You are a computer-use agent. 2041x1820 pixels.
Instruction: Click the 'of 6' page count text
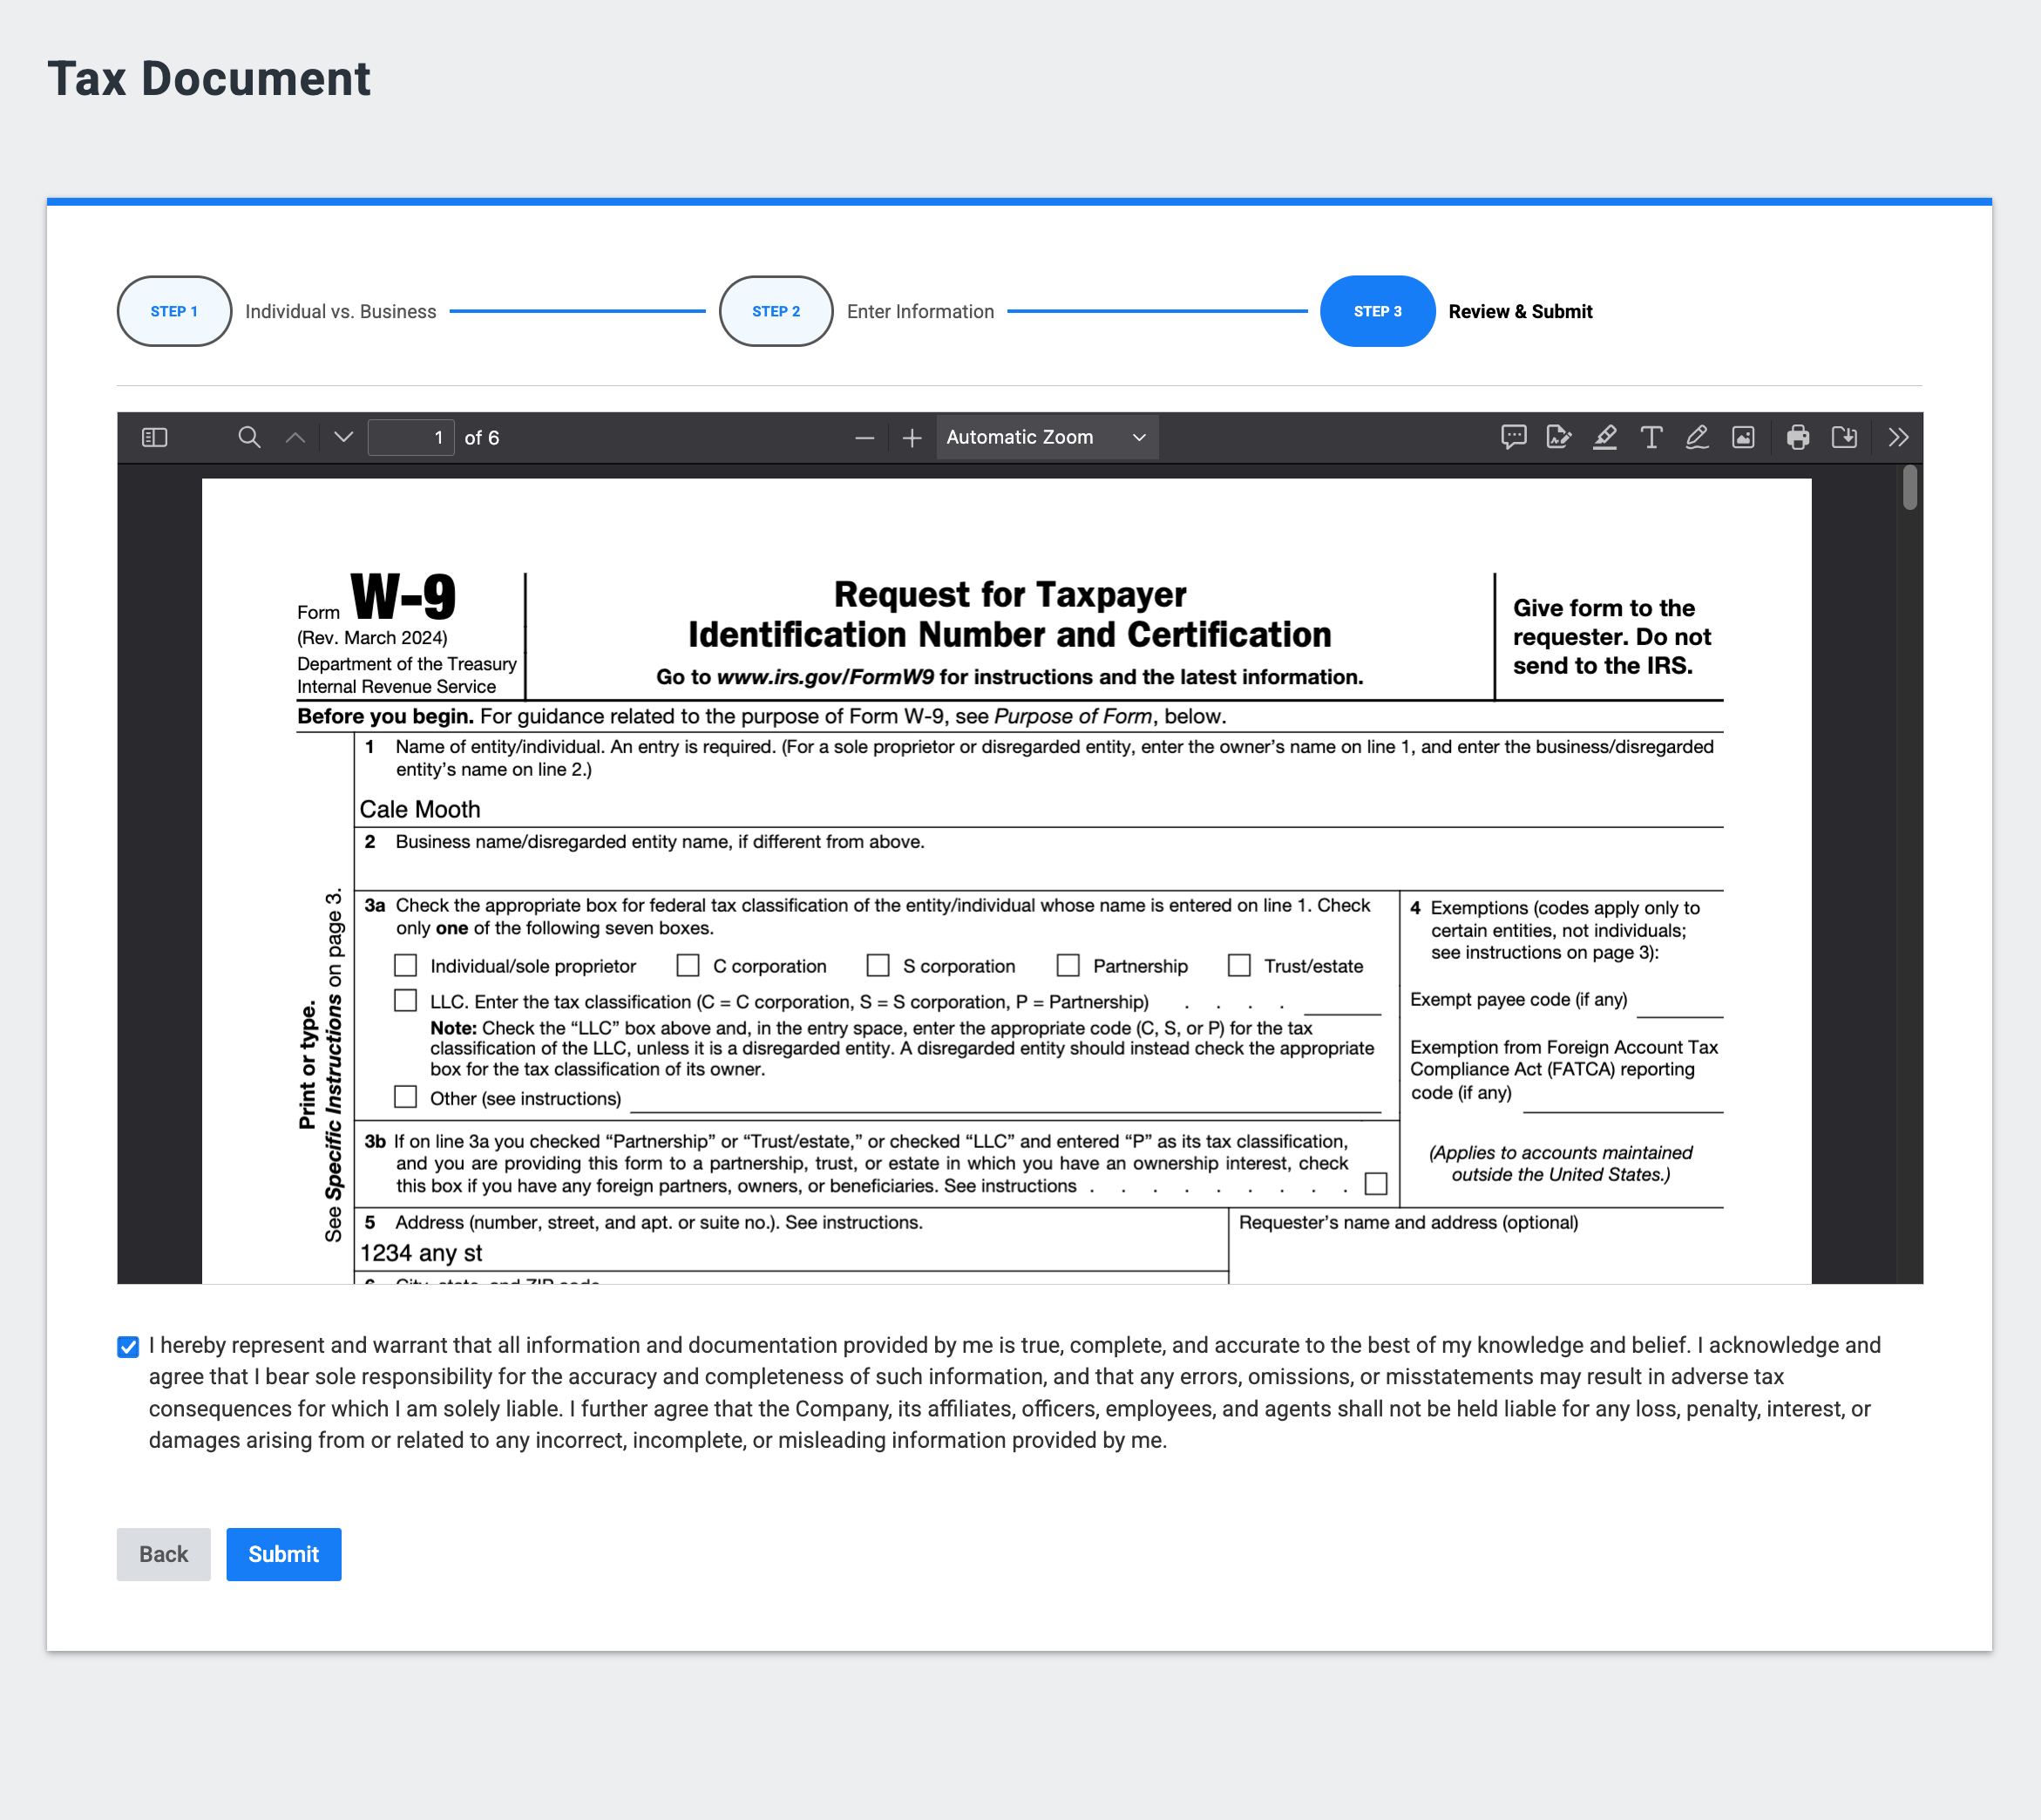[x=482, y=438]
